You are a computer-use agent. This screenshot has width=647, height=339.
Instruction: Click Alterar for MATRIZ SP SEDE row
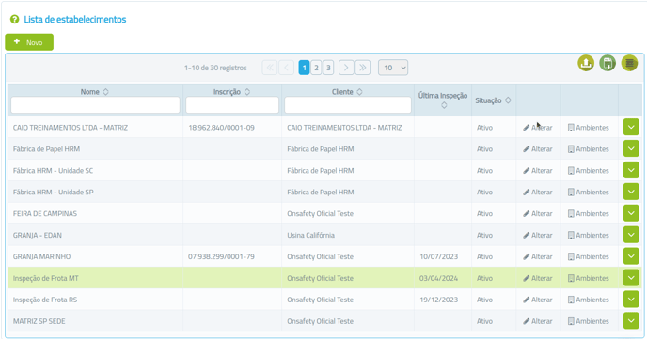(538, 321)
